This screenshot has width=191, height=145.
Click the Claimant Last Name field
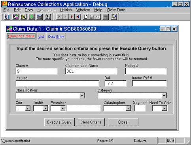coord(91,71)
